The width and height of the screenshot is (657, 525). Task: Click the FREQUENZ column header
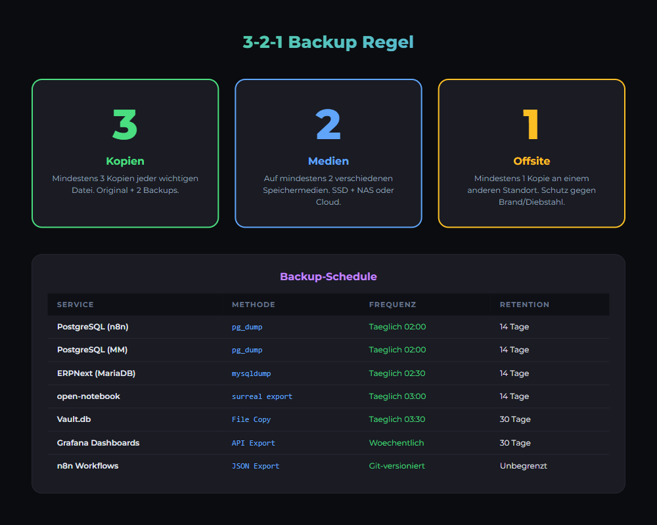(x=392, y=304)
